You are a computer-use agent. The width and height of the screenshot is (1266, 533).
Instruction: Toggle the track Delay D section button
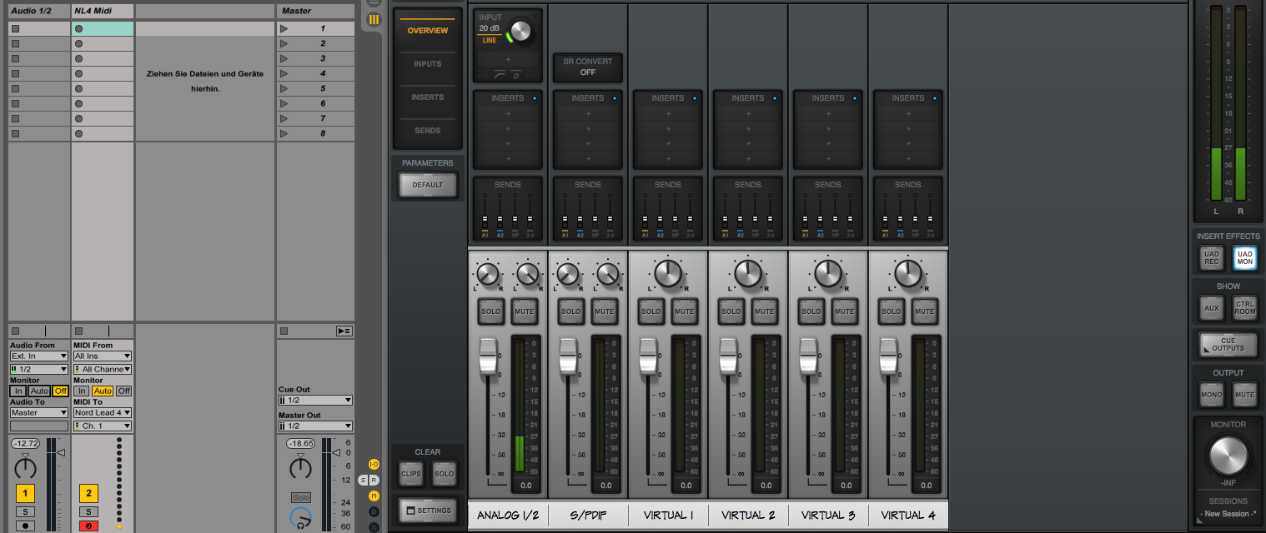click(374, 511)
